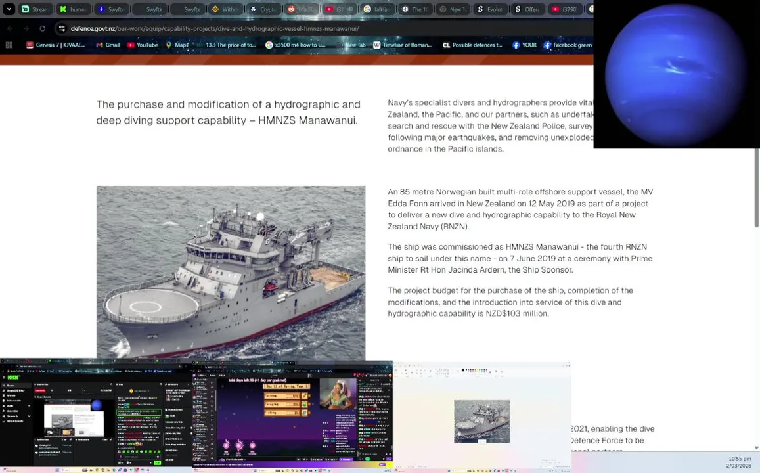
Task: Open the YouTube bookmark
Action: (143, 45)
